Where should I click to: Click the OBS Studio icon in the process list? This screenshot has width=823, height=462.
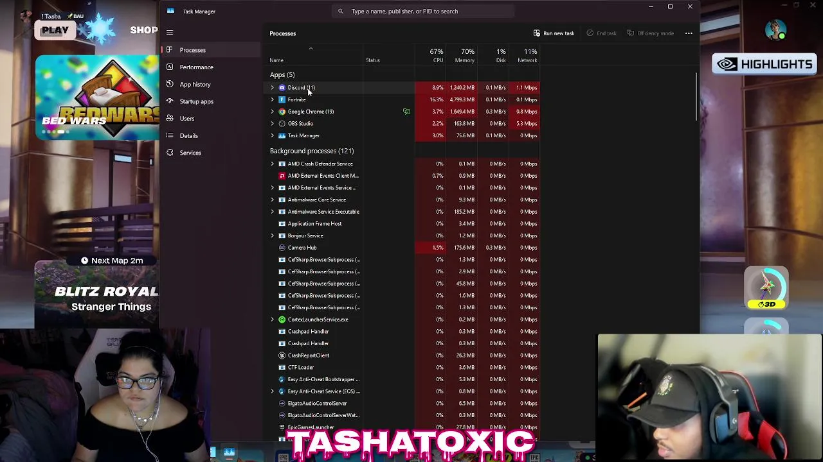click(x=282, y=123)
